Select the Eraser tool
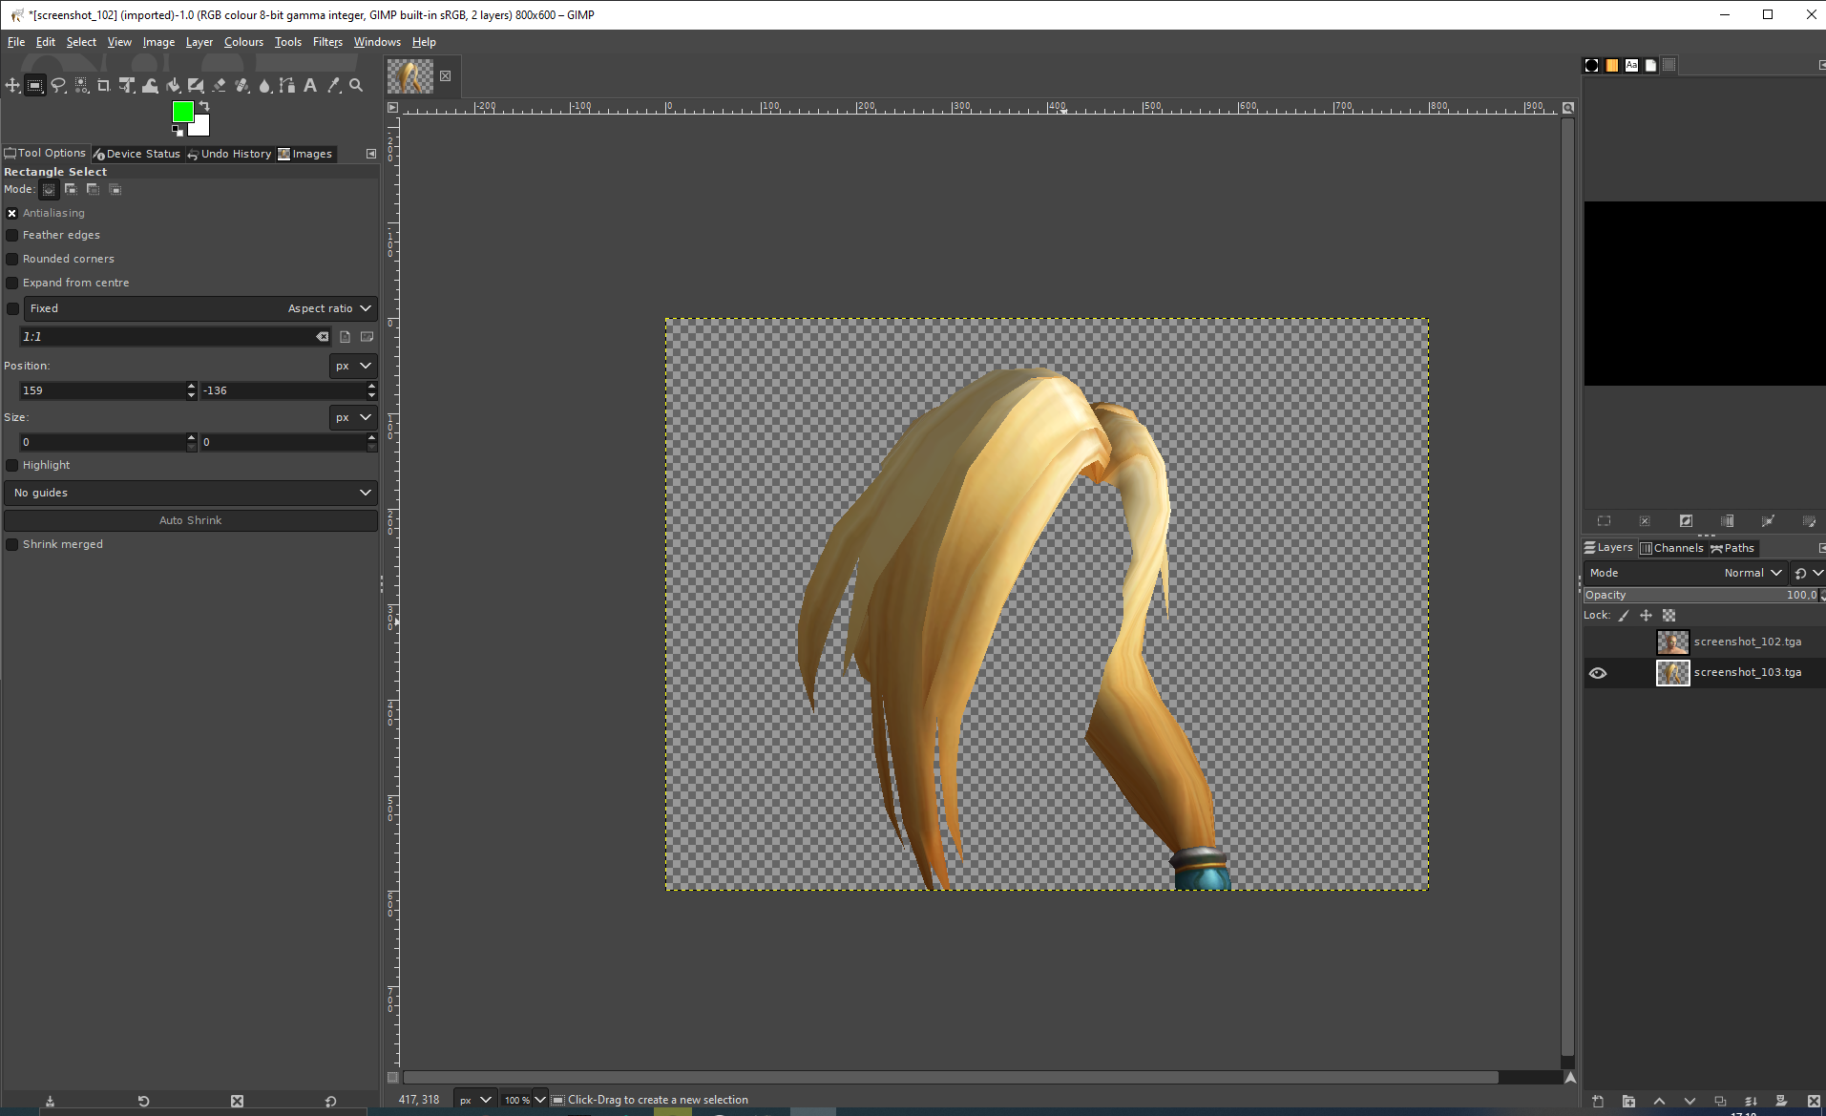This screenshot has width=1826, height=1116. [x=219, y=86]
